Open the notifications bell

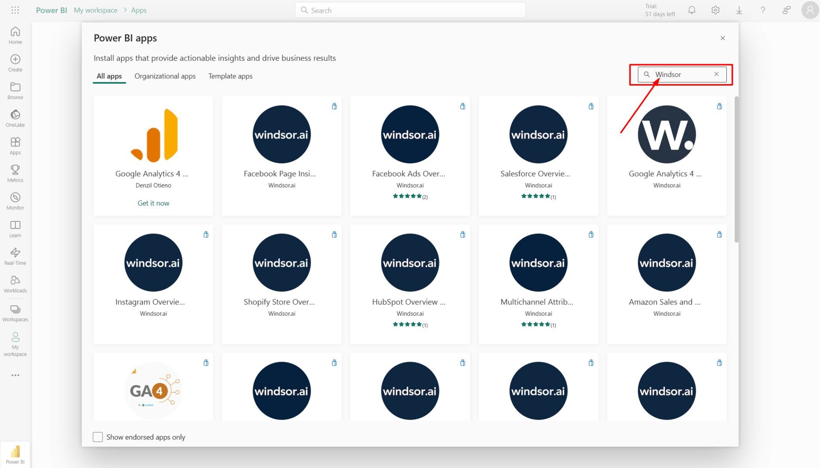point(692,10)
